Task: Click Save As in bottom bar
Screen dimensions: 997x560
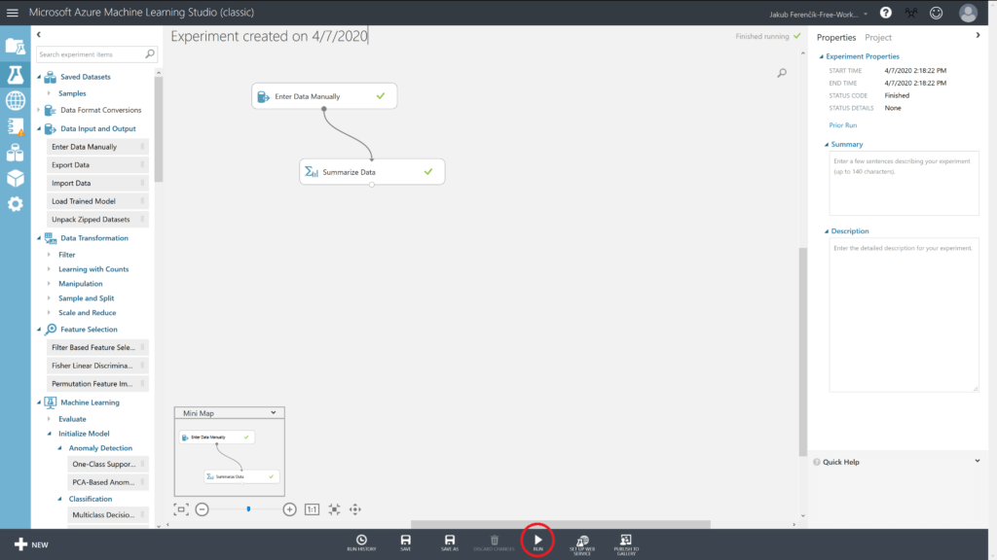Action: click(450, 543)
